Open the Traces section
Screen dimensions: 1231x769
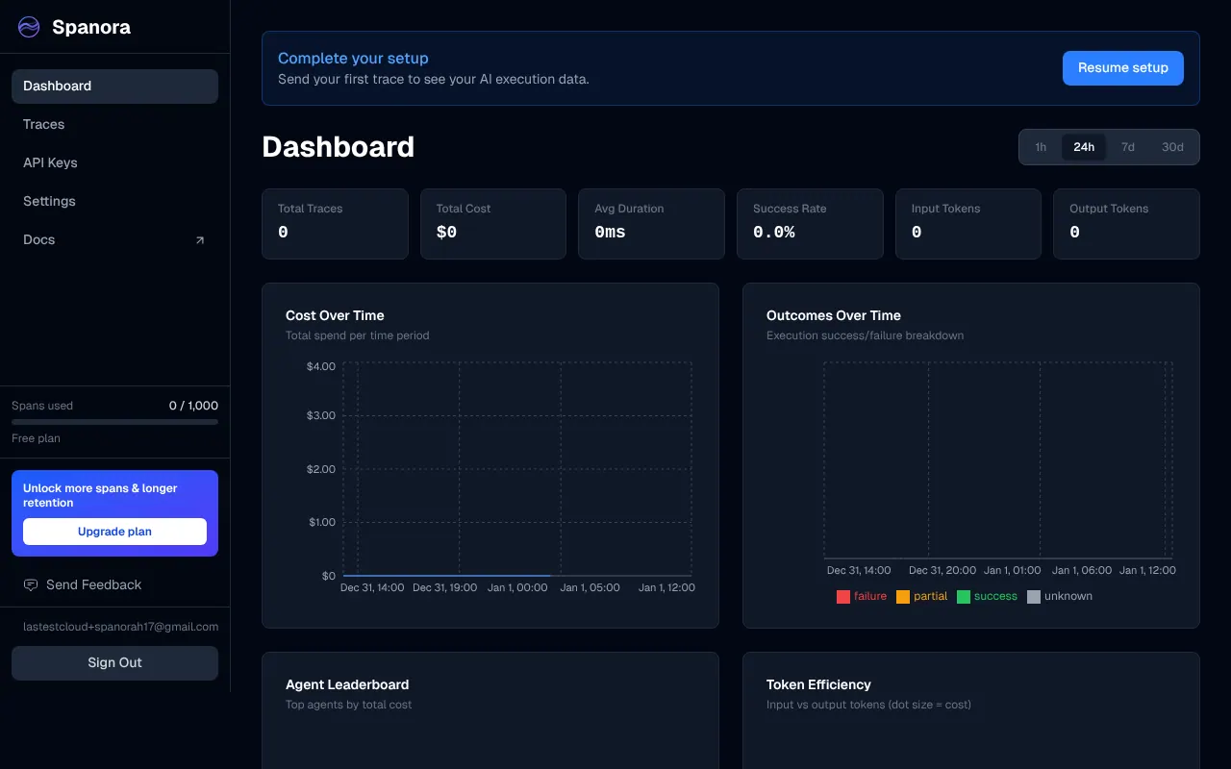point(114,124)
